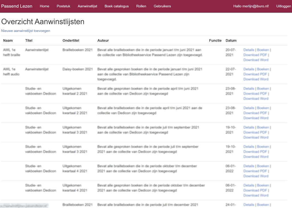
Task: Download PDF of AWL 1e helft braille
Action: point(255,55)
